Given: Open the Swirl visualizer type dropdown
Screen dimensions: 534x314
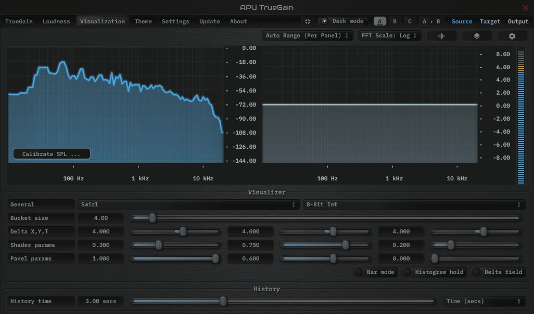Looking at the screenshot, I should [188, 204].
